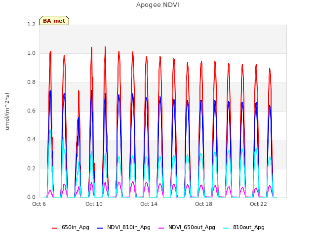Click the magenta NDVI_650out_Apg legend swatch
316x237 pixels.
[x=161, y=228]
